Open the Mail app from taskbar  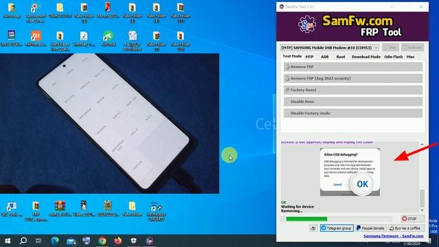(x=71, y=241)
